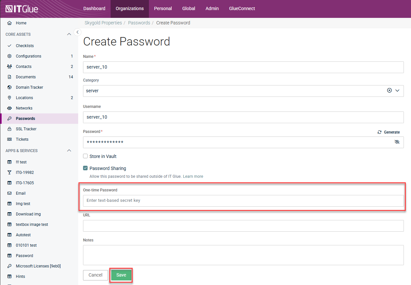This screenshot has width=411, height=285.
Task: Click the Home icon in sidebar
Action: (x=9, y=23)
